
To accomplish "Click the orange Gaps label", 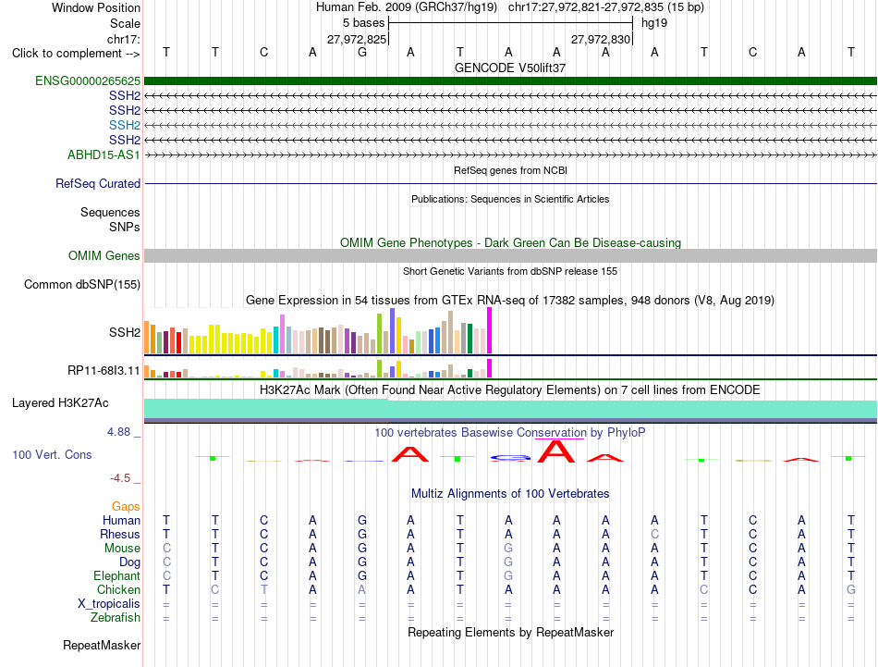I will tap(126, 506).
